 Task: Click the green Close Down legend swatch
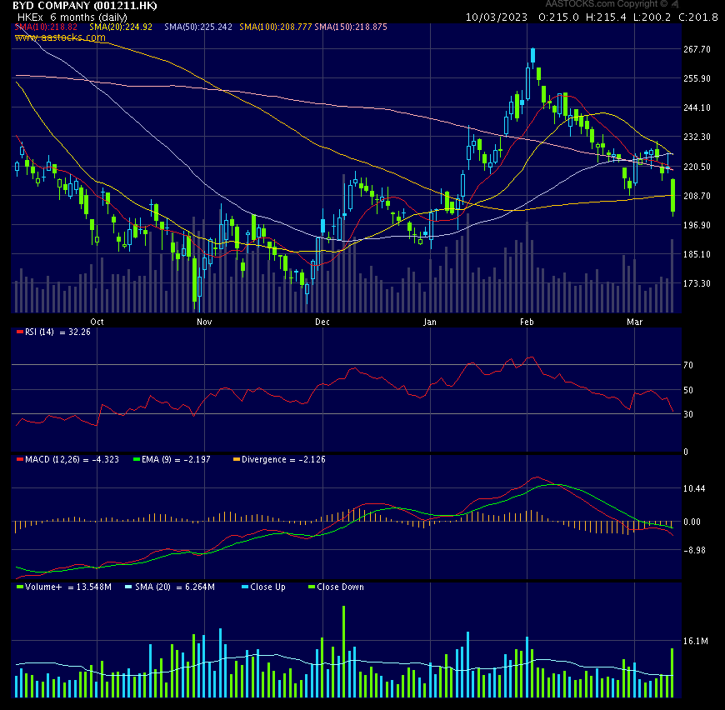(312, 587)
